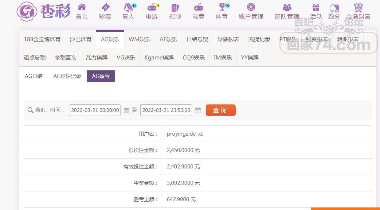The image size is (380, 210).
Task: Open the 体育 trophy icon
Action: coord(222,7)
